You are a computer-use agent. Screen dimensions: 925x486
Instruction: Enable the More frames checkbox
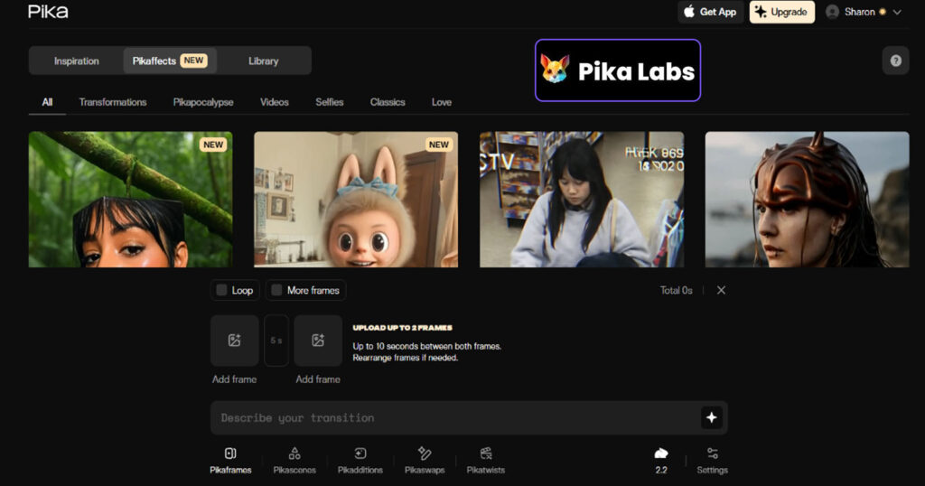click(x=276, y=290)
